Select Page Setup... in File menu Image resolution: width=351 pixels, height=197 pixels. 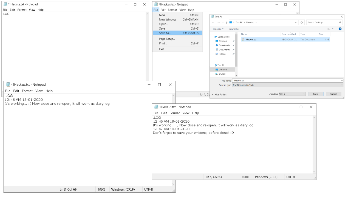(167, 39)
